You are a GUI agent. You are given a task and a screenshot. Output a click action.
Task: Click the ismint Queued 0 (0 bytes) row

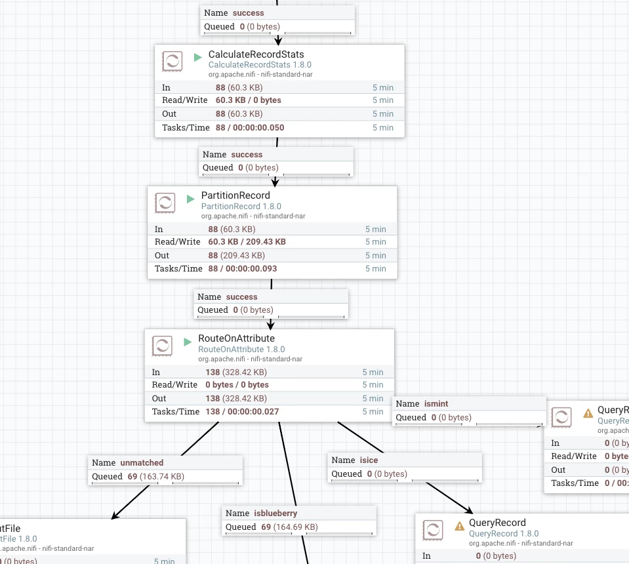click(469, 418)
